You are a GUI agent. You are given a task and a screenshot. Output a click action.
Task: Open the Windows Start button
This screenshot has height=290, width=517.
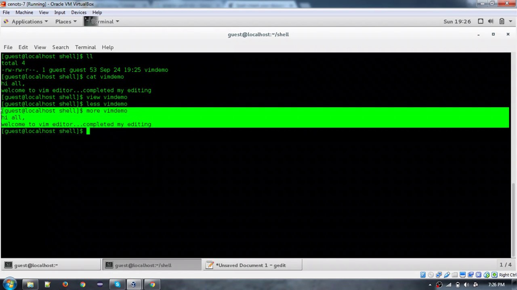[x=9, y=284]
